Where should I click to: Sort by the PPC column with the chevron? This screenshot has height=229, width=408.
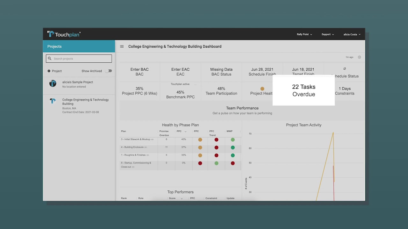186,131
